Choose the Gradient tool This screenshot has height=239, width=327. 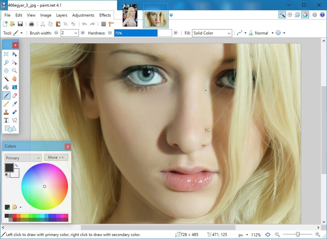[x=14, y=87]
